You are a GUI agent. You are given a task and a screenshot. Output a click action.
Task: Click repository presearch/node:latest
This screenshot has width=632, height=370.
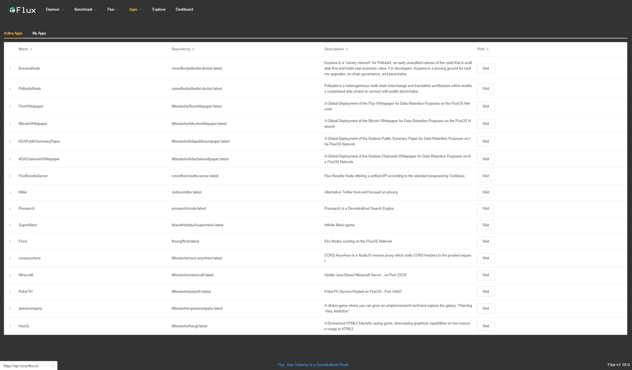click(x=189, y=209)
